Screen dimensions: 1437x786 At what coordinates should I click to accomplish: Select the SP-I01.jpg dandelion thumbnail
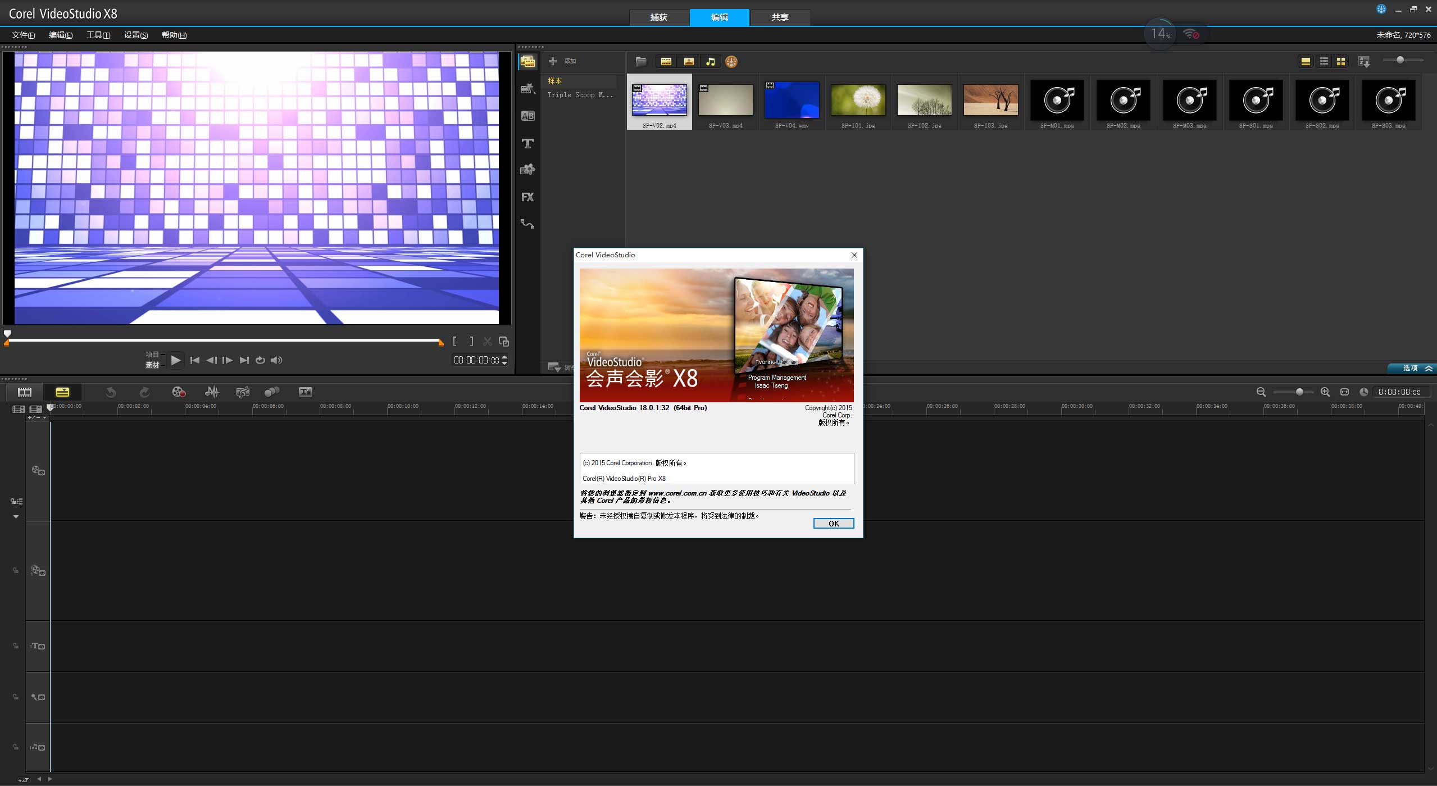click(858, 101)
